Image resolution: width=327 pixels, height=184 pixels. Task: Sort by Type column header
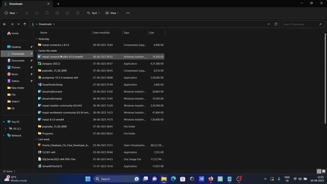[135, 33]
